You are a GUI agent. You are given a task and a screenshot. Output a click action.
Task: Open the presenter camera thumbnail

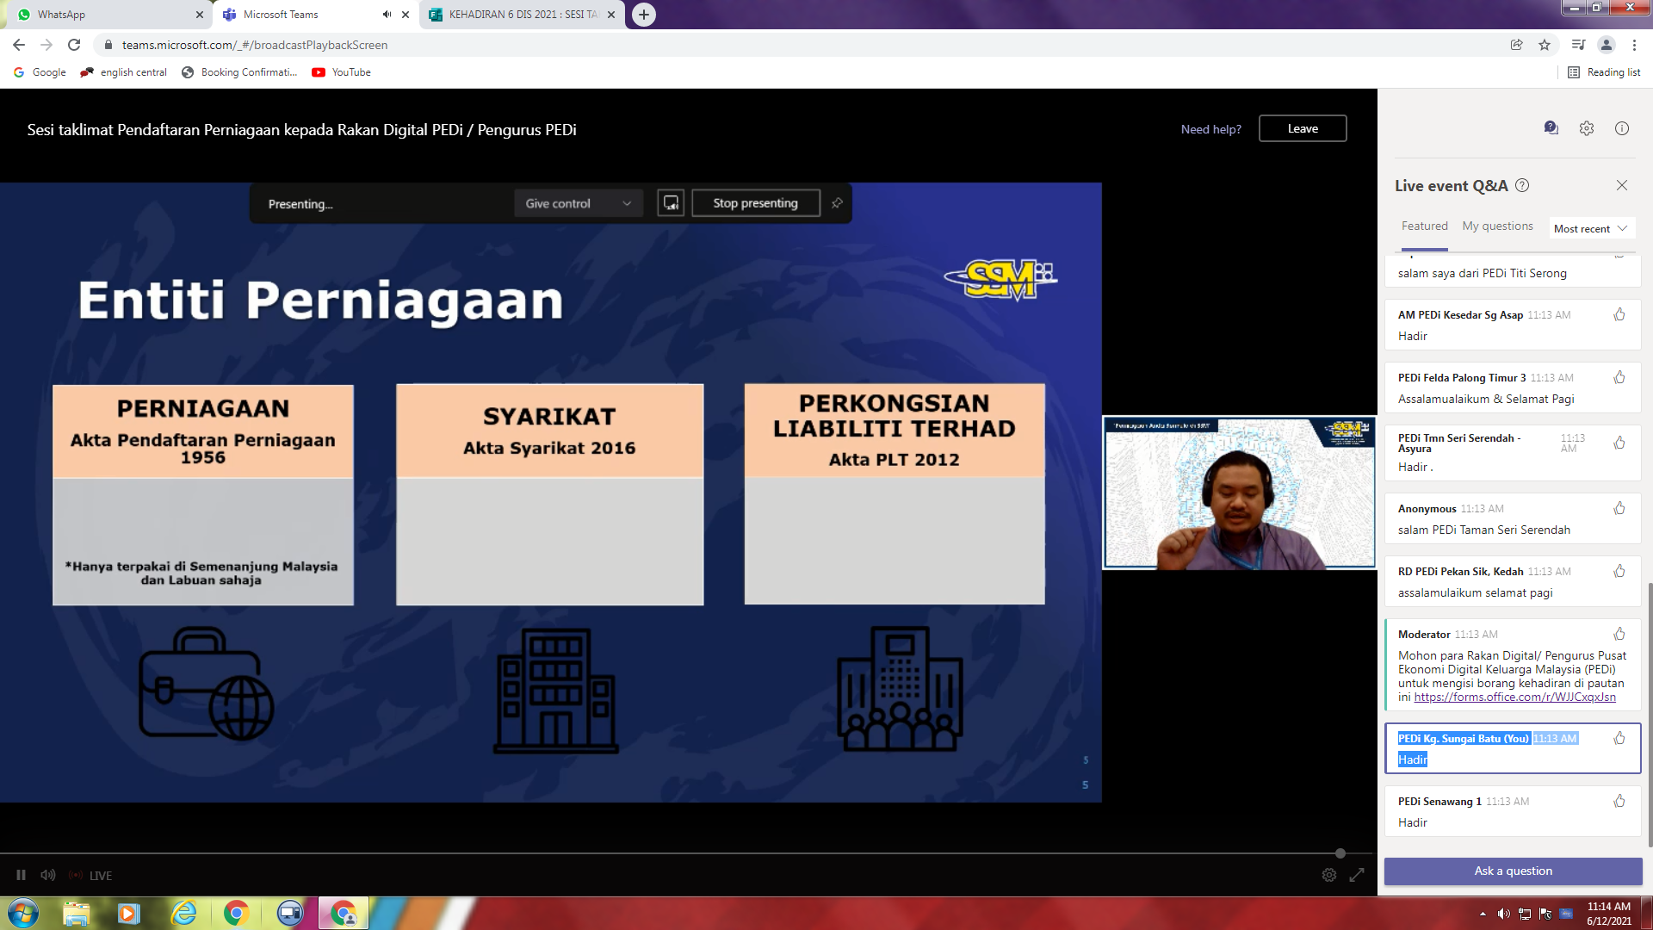click(x=1239, y=493)
